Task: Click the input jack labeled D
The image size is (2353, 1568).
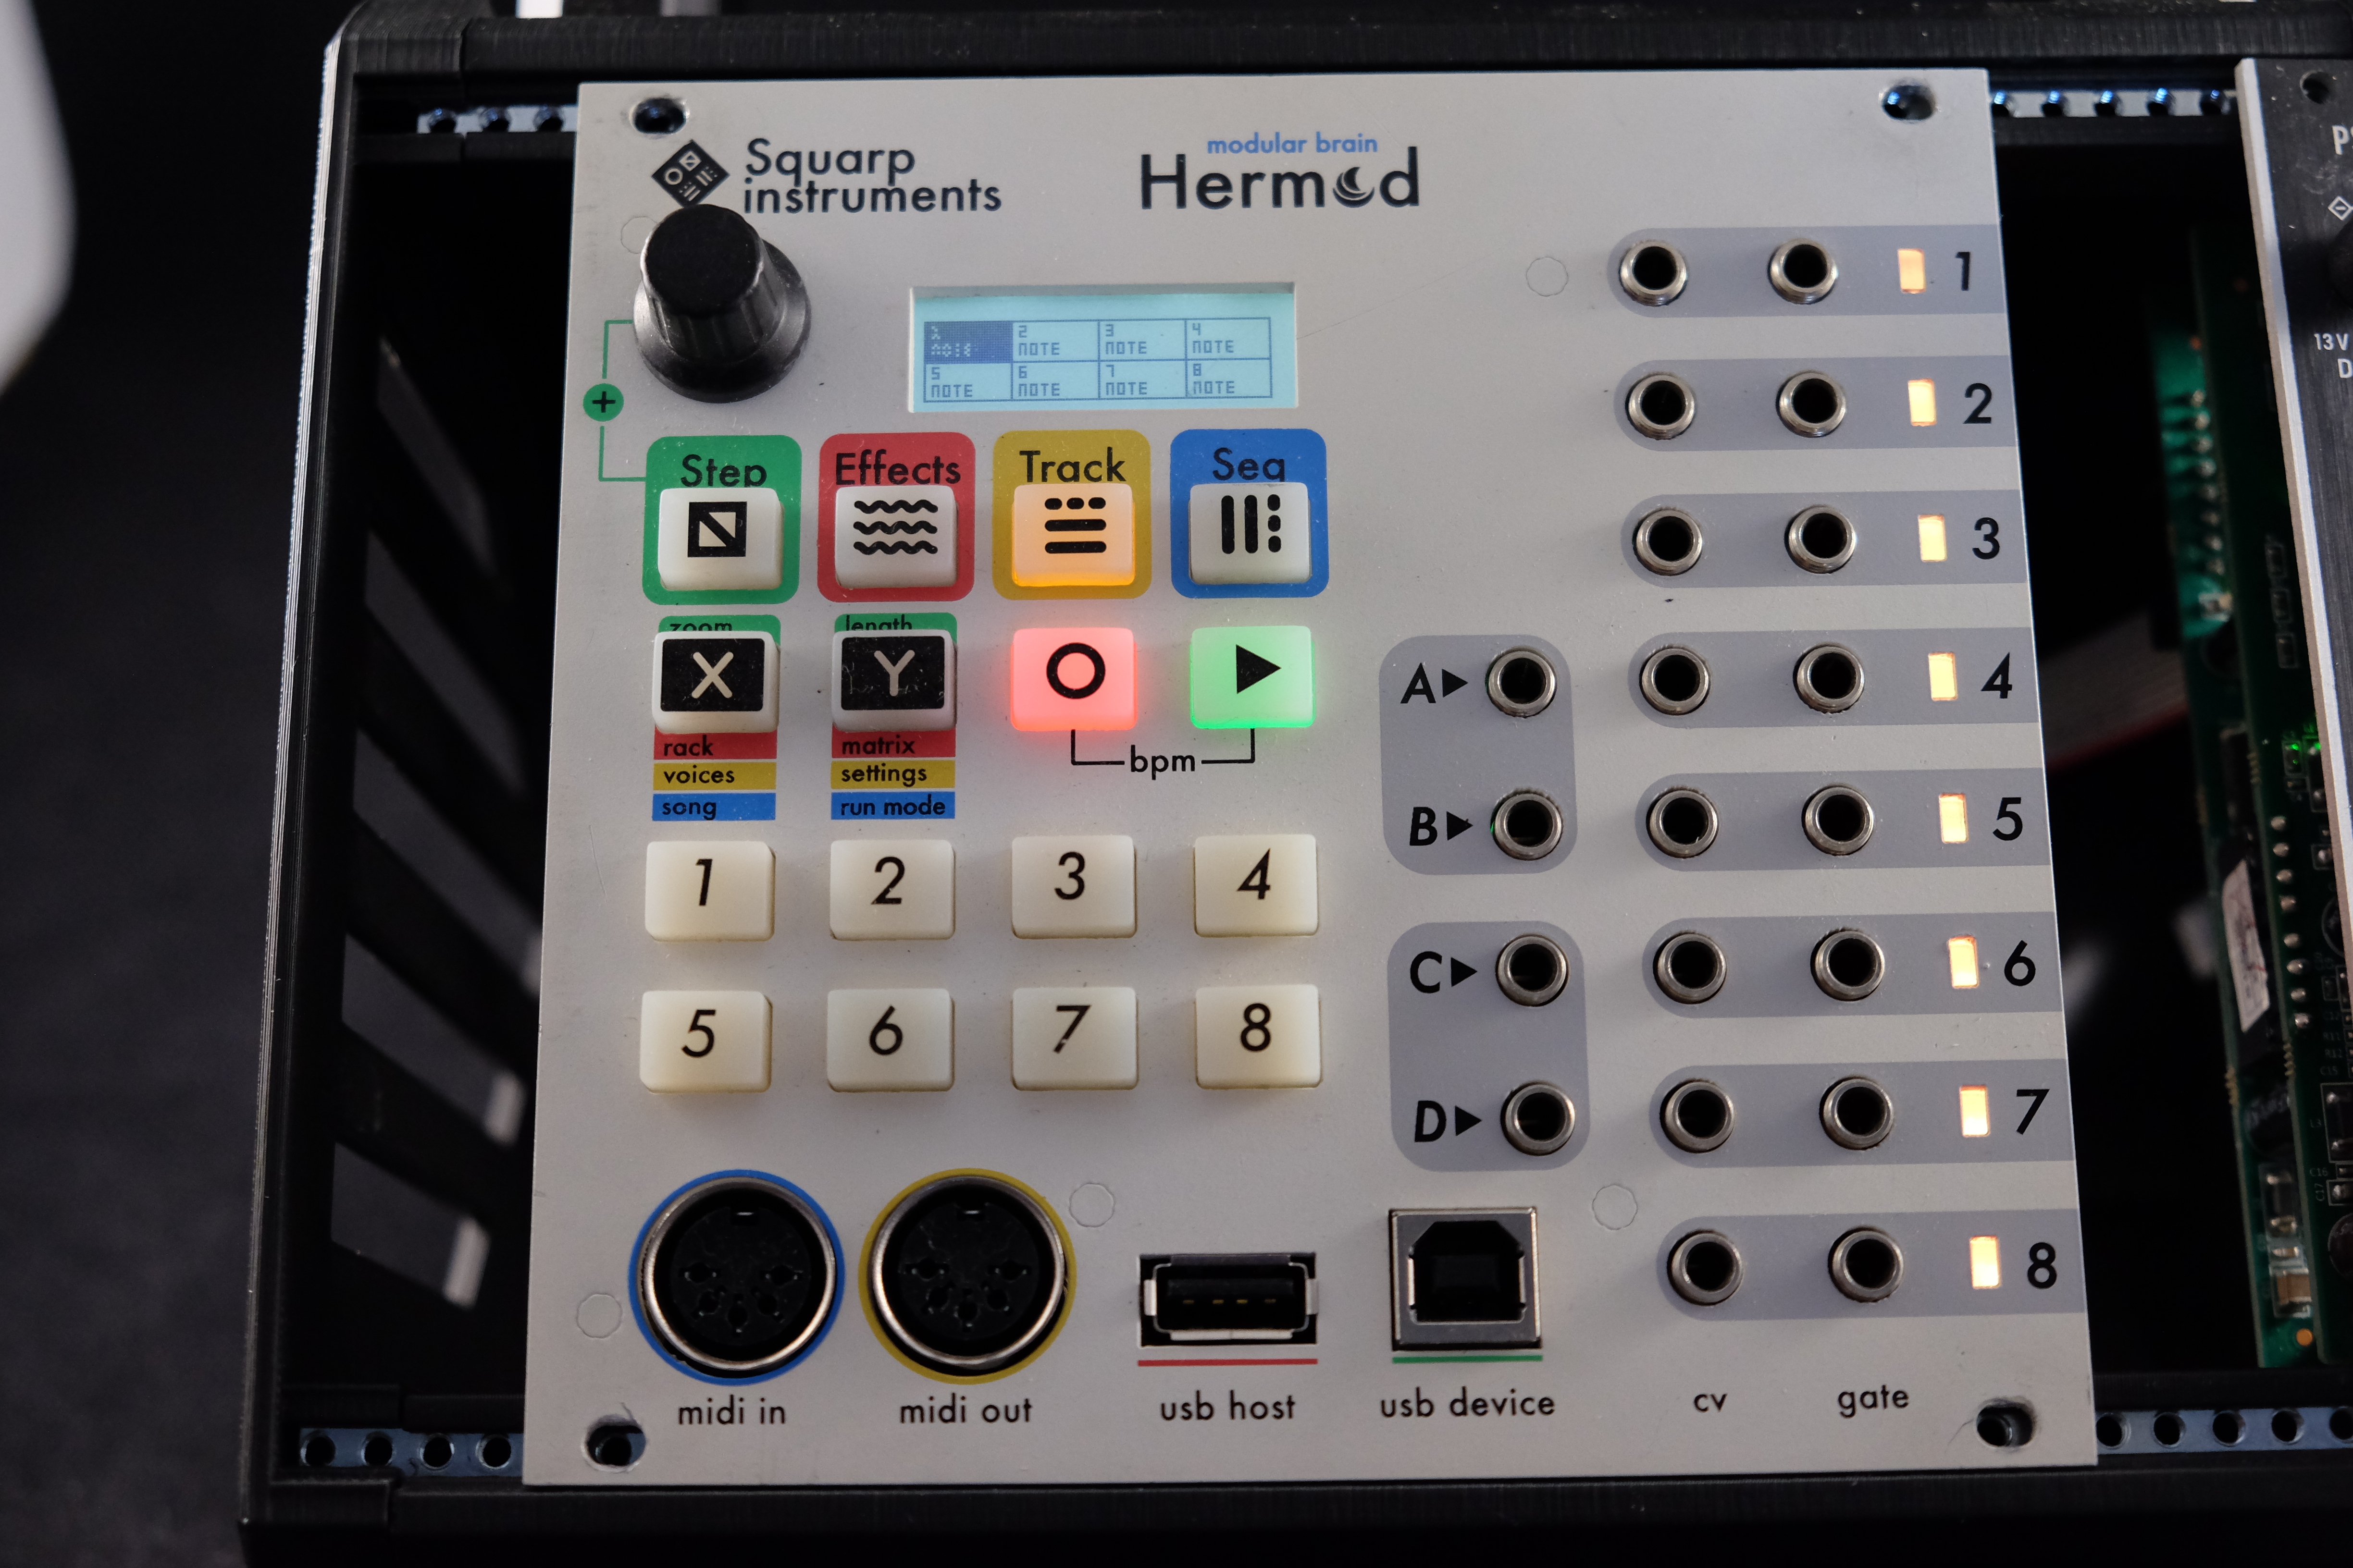Action: coord(1539,1118)
